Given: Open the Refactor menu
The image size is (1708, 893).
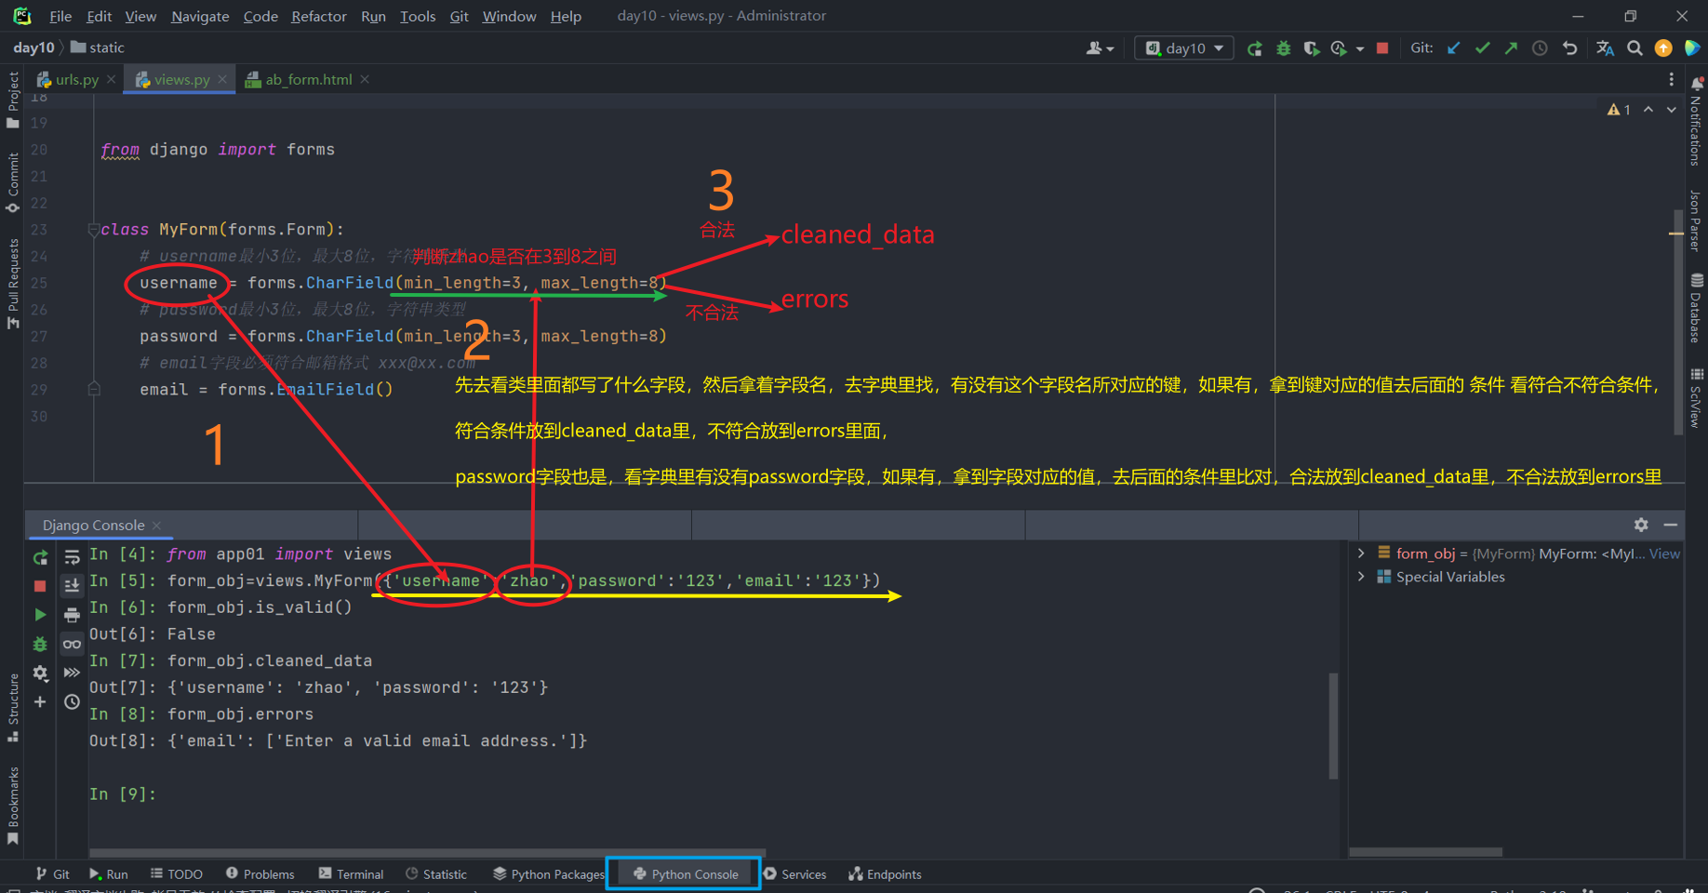Looking at the screenshot, I should [318, 16].
